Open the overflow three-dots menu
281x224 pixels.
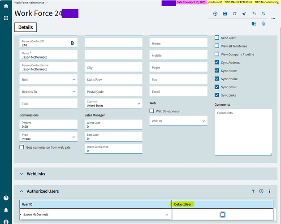273,18
